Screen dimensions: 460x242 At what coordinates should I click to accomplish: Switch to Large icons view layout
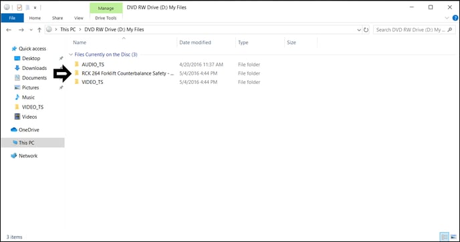point(453,237)
